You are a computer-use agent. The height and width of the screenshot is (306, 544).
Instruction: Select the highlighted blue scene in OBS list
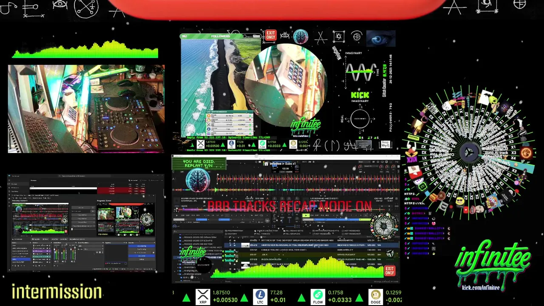click(x=21, y=259)
